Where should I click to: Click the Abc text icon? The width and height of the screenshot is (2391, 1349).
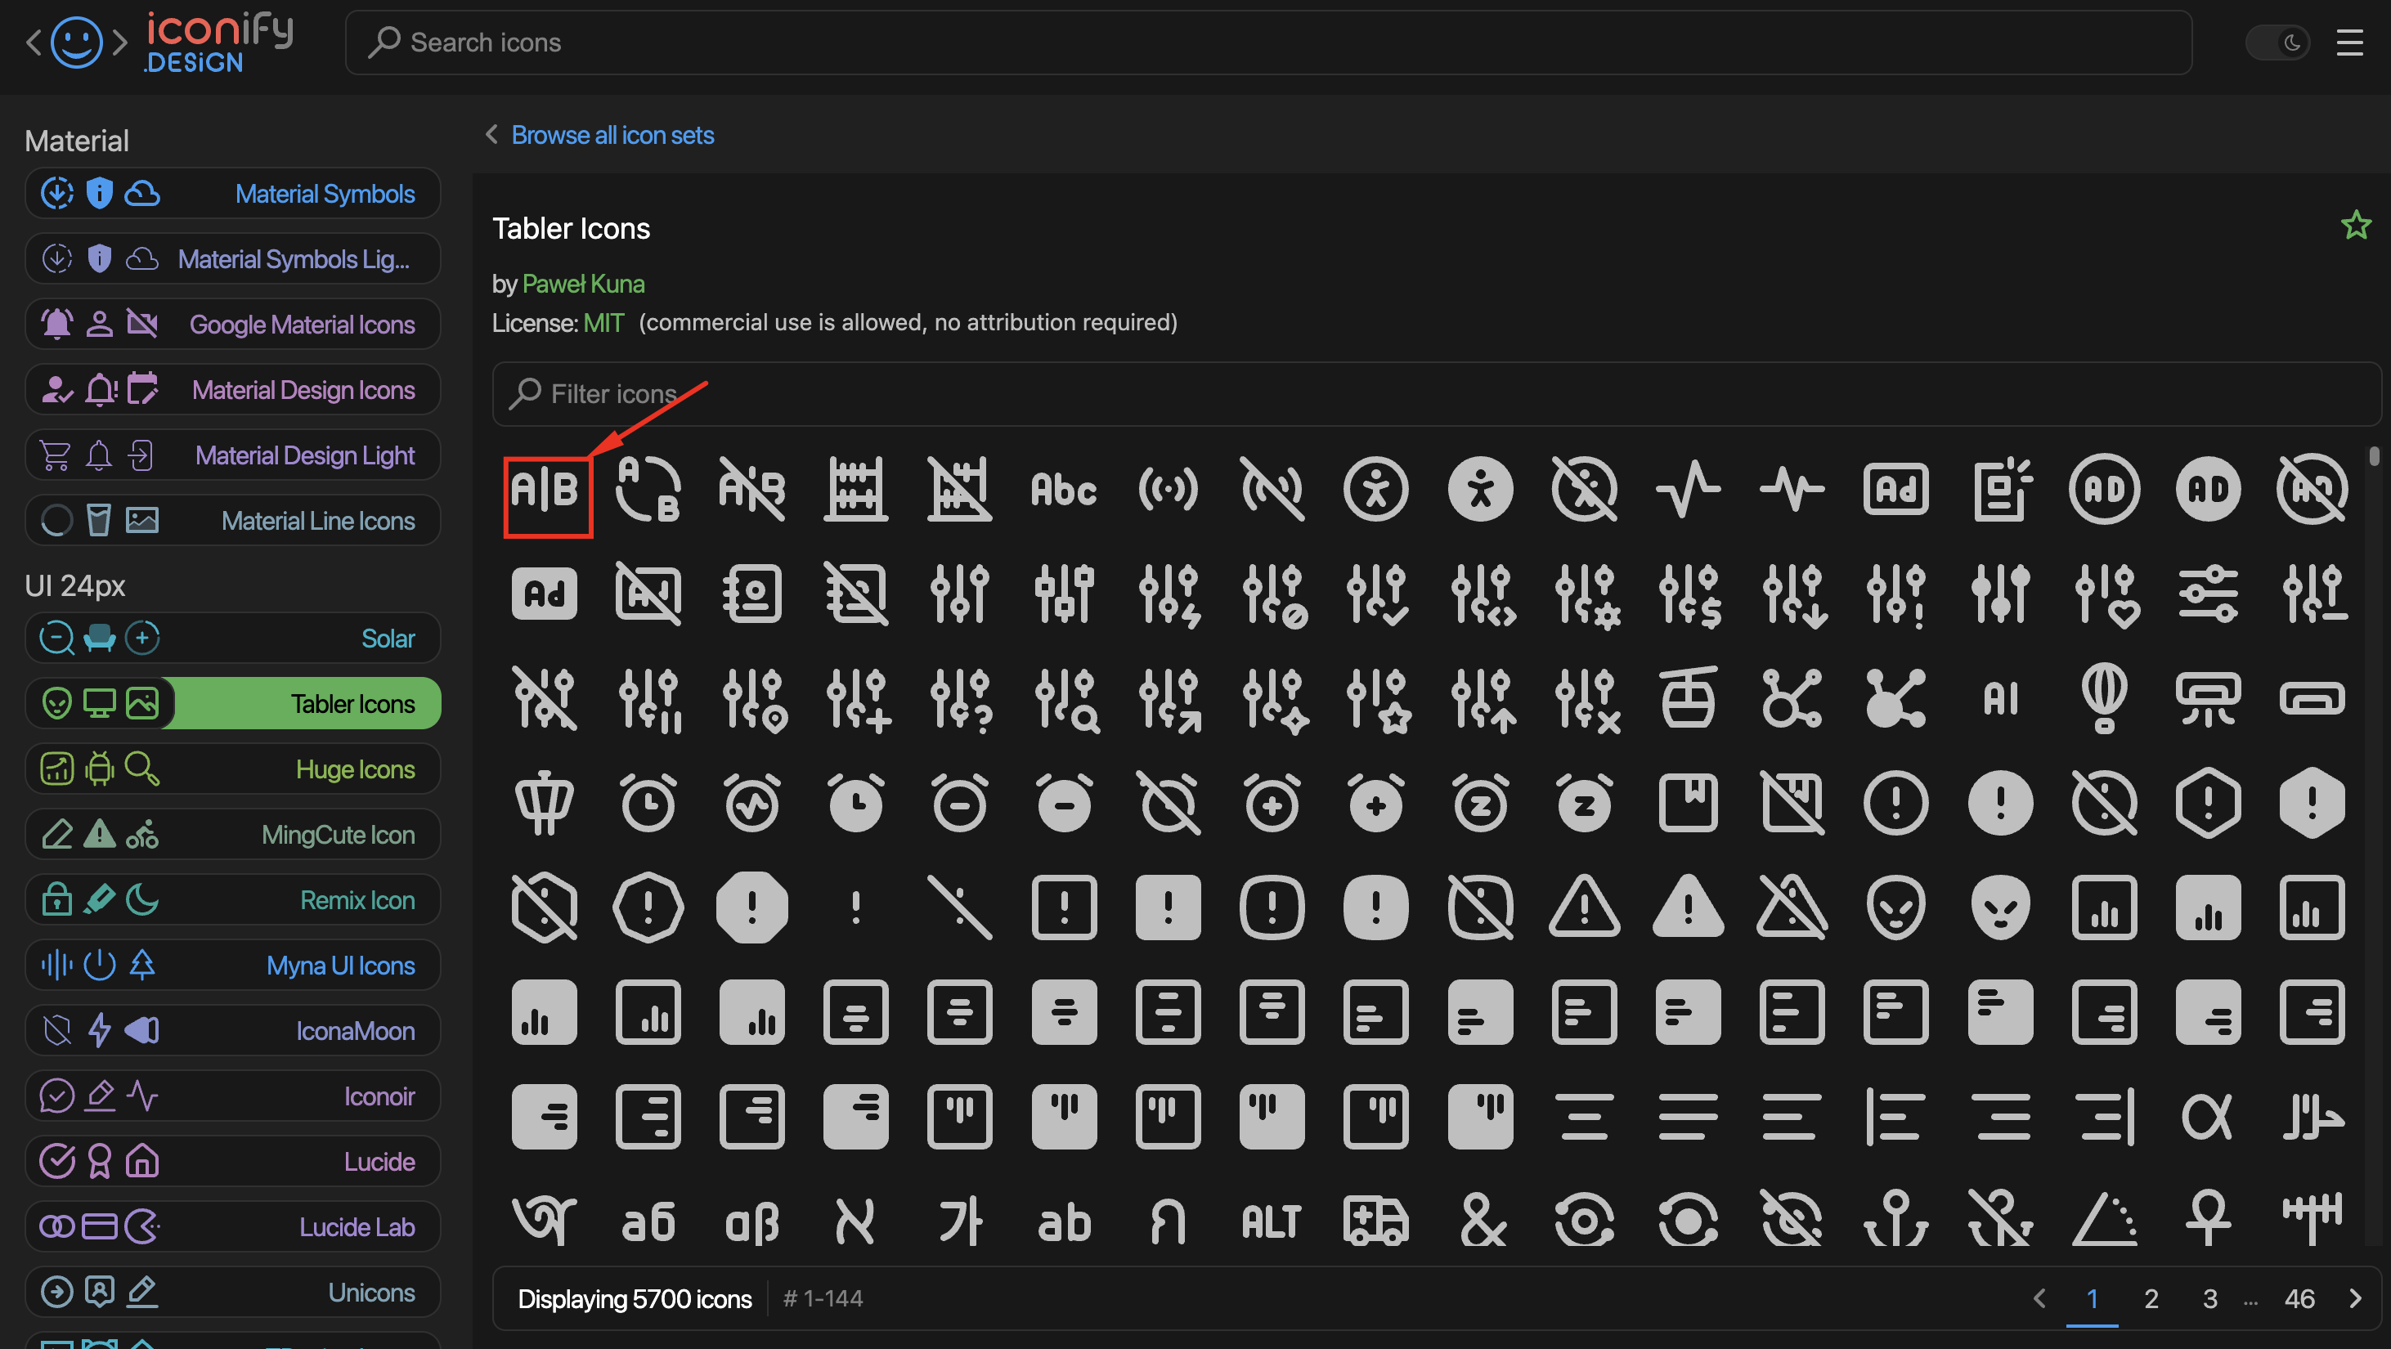1064,489
